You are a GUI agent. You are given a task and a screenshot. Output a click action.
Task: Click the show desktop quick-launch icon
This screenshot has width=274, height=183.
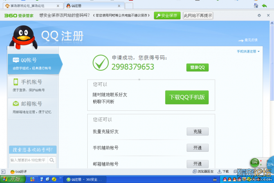click(41, 179)
